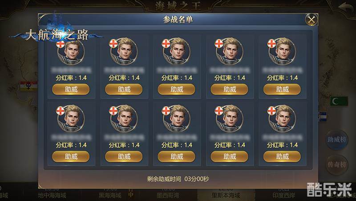The width and height of the screenshot is (356, 201).
Task: Select the first top-row player avatar
Action: 71,52
